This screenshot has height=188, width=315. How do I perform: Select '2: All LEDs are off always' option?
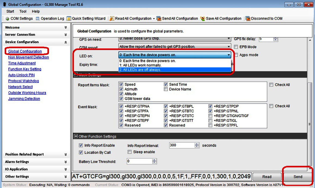tap(175, 70)
